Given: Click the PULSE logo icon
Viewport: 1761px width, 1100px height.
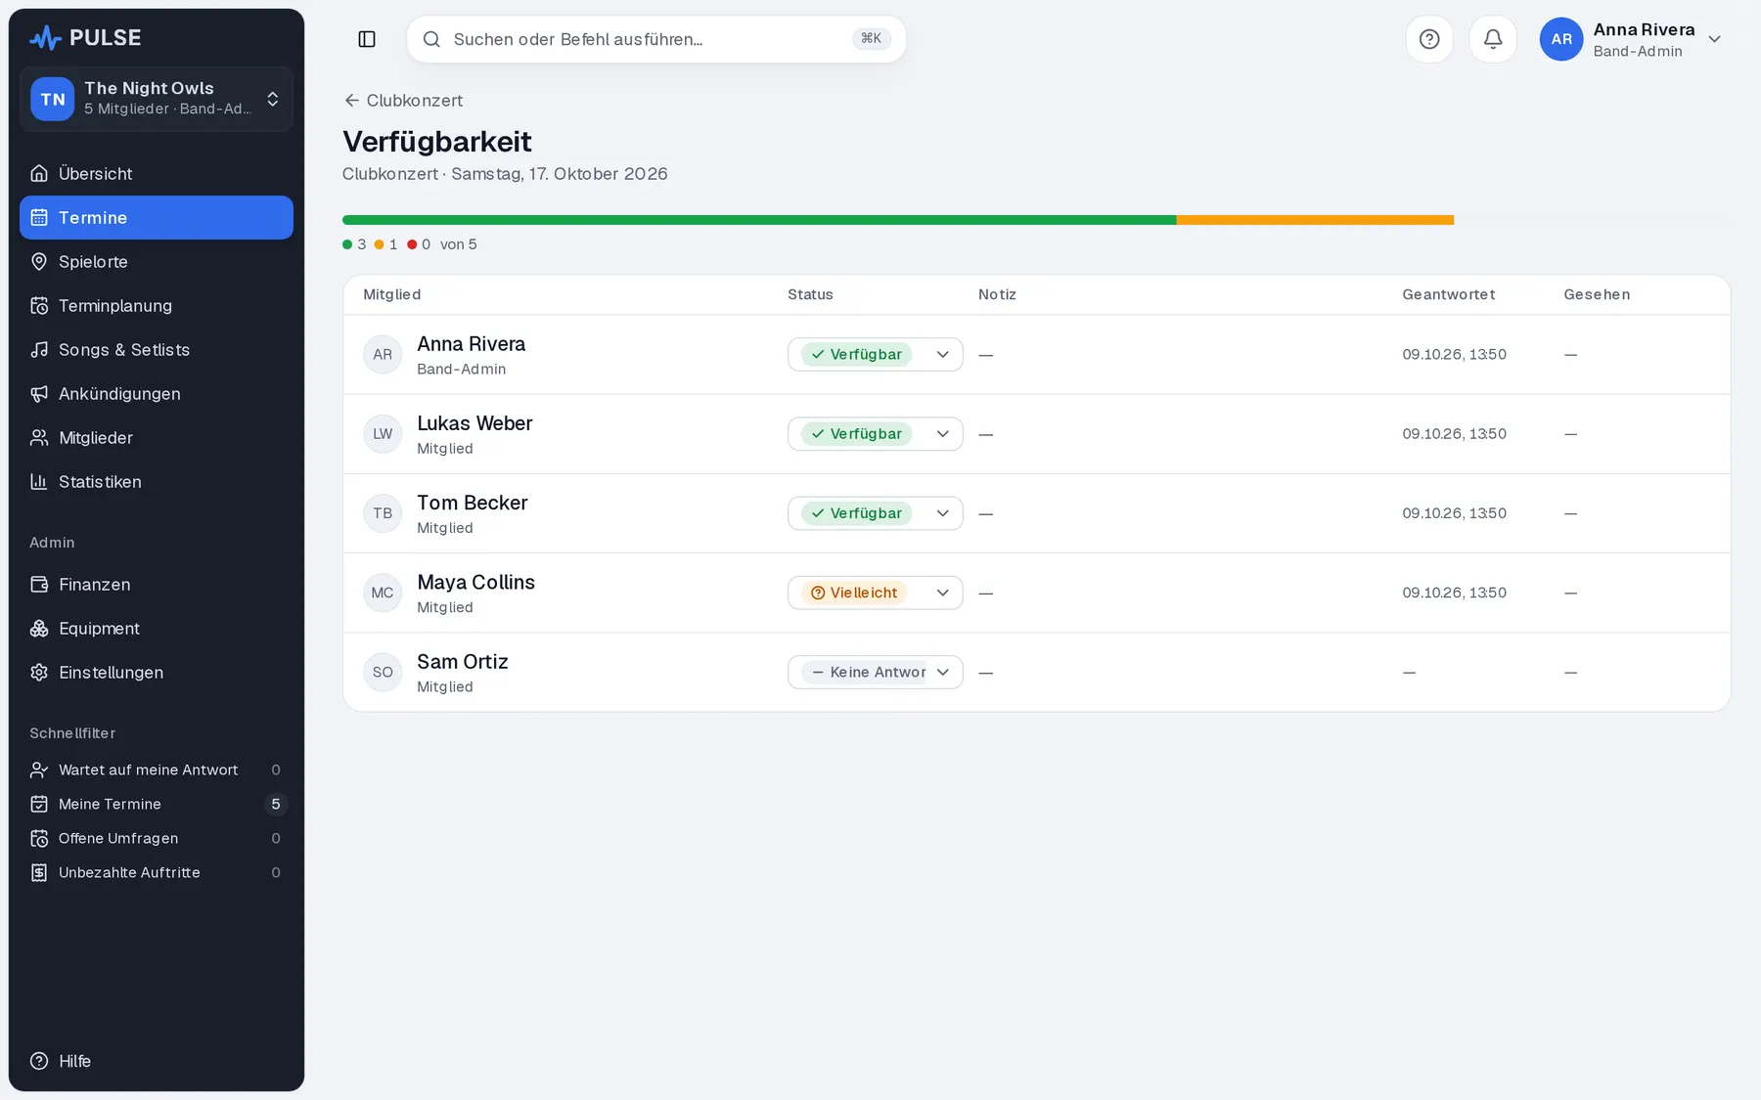Looking at the screenshot, I should 45,38.
